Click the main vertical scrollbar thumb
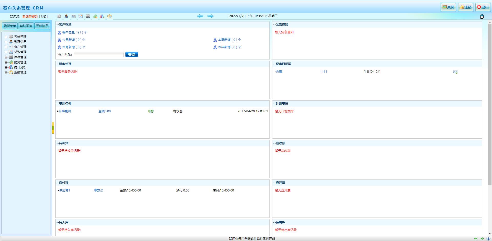The image size is (492, 241). 490,105
